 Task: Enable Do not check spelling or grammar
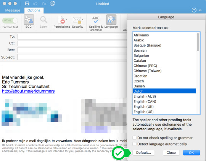[134, 138]
